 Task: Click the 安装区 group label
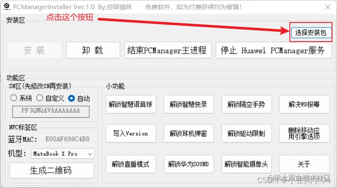pyautogui.click(x=16, y=20)
